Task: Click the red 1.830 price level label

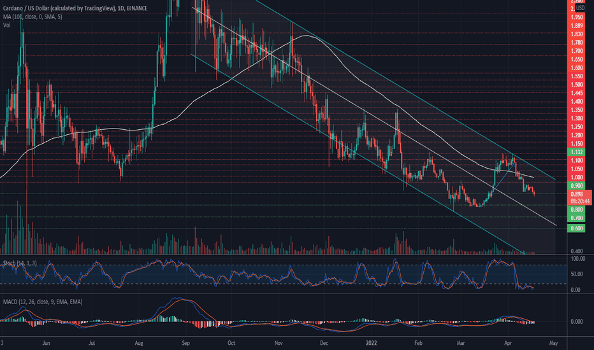Action: coord(577,34)
